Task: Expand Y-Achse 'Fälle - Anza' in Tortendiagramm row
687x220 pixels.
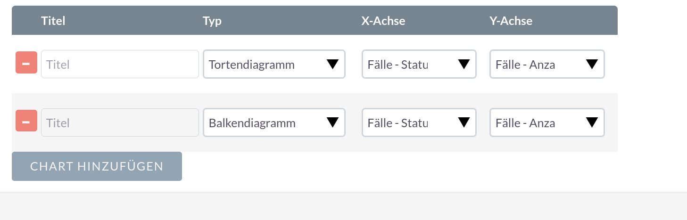Action: coord(533,65)
